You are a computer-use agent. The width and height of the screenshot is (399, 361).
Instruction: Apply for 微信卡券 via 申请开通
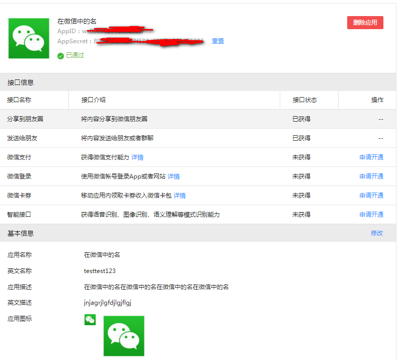click(x=371, y=196)
